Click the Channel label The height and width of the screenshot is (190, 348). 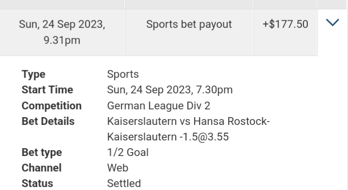[x=42, y=168]
